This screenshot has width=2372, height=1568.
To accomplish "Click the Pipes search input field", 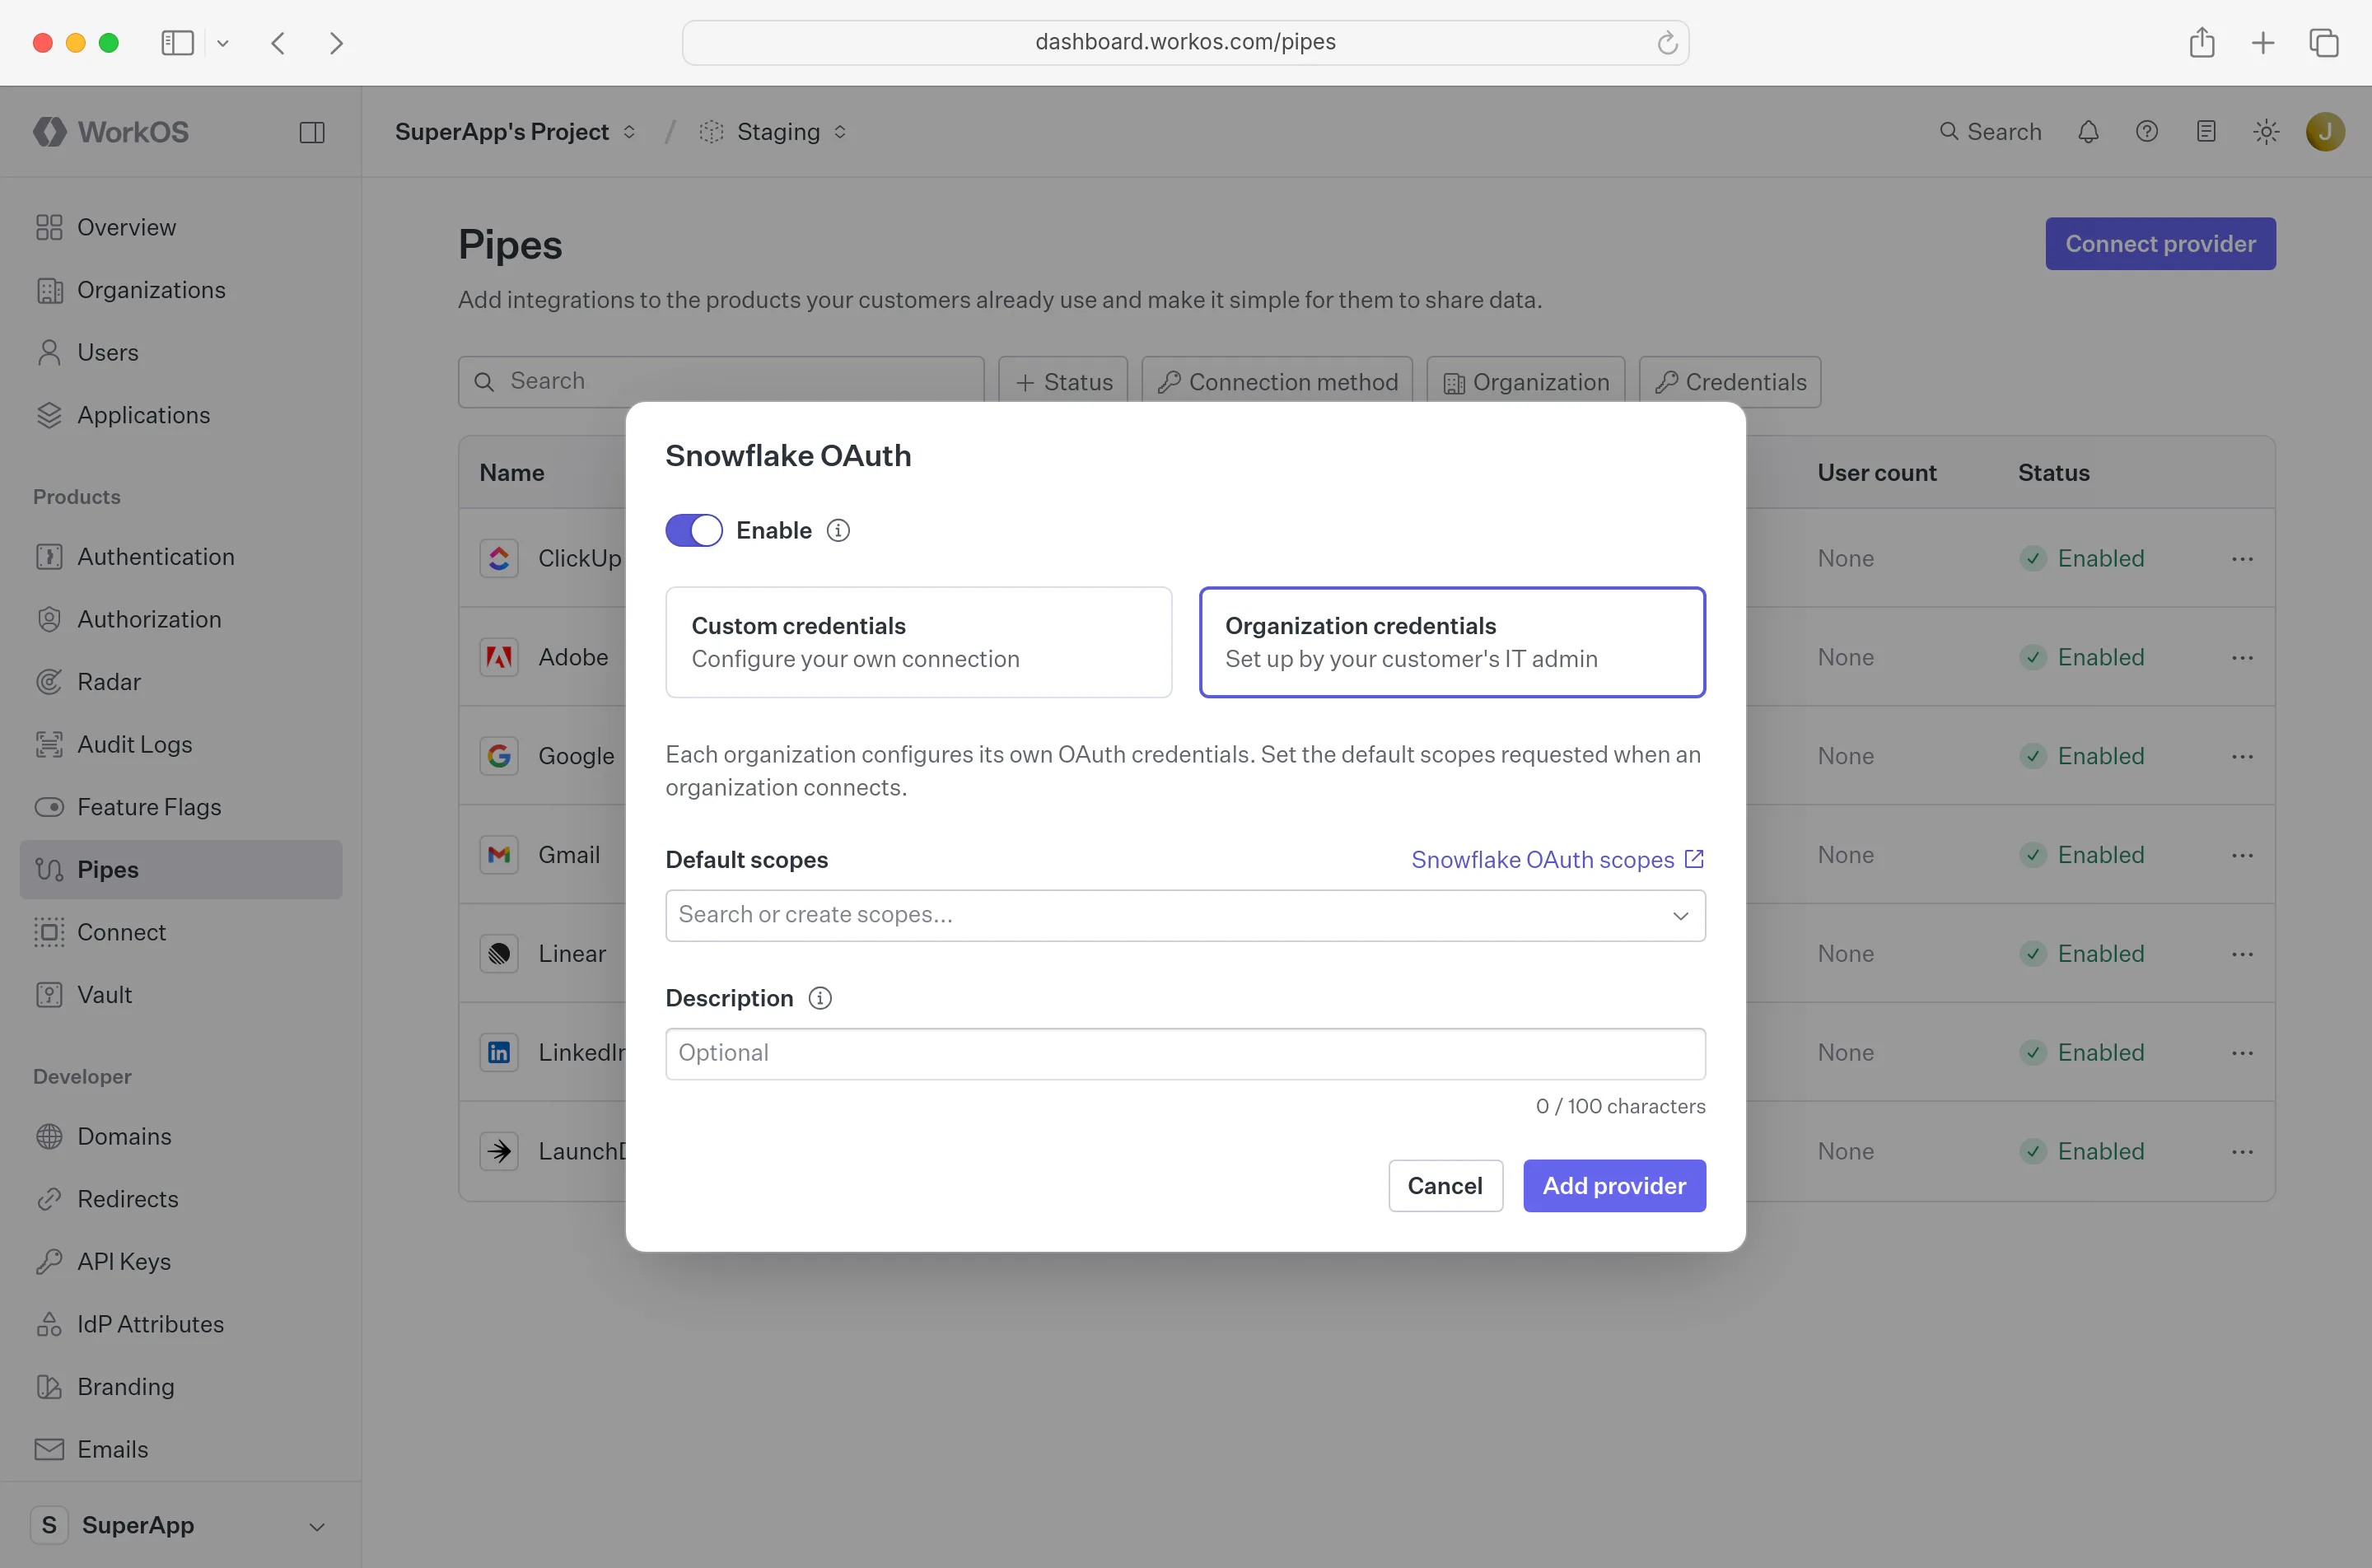I will click(721, 381).
